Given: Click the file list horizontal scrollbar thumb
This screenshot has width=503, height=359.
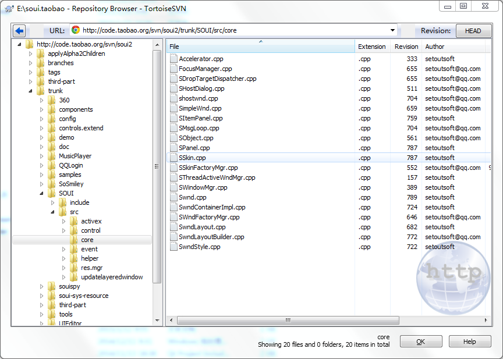Looking at the screenshot, I should tap(288, 320).
